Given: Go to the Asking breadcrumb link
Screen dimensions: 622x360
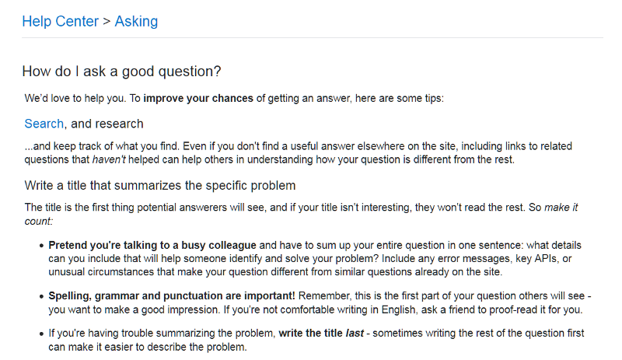Looking at the screenshot, I should 137,22.
